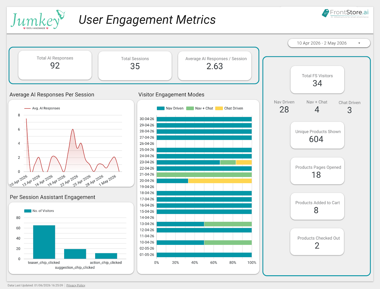The width and height of the screenshot is (380, 289).
Task: Click the FrontStore.ai tag icon
Action: click(x=325, y=13)
